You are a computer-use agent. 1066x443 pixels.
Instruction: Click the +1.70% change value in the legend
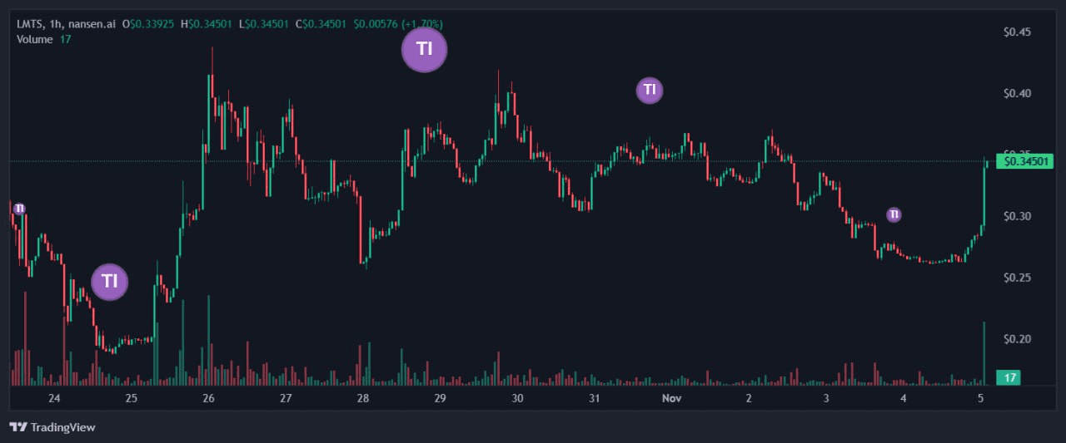[x=422, y=24]
